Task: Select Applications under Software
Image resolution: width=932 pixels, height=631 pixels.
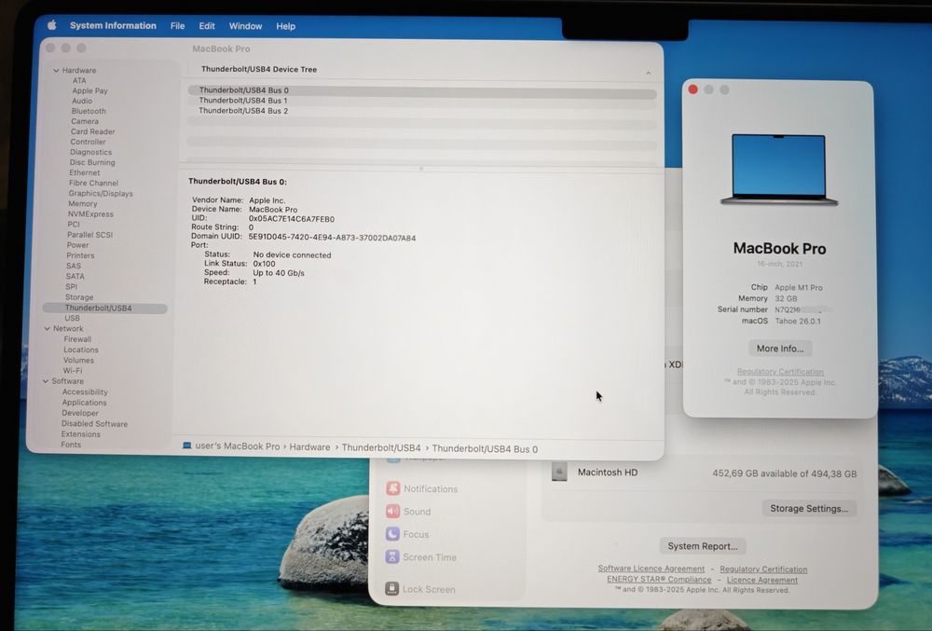Action: [85, 403]
